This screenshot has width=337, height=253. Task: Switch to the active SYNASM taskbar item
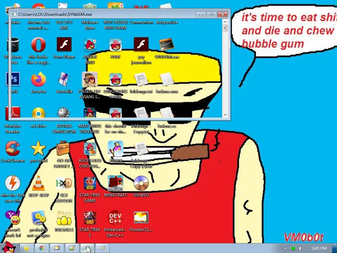point(87,248)
